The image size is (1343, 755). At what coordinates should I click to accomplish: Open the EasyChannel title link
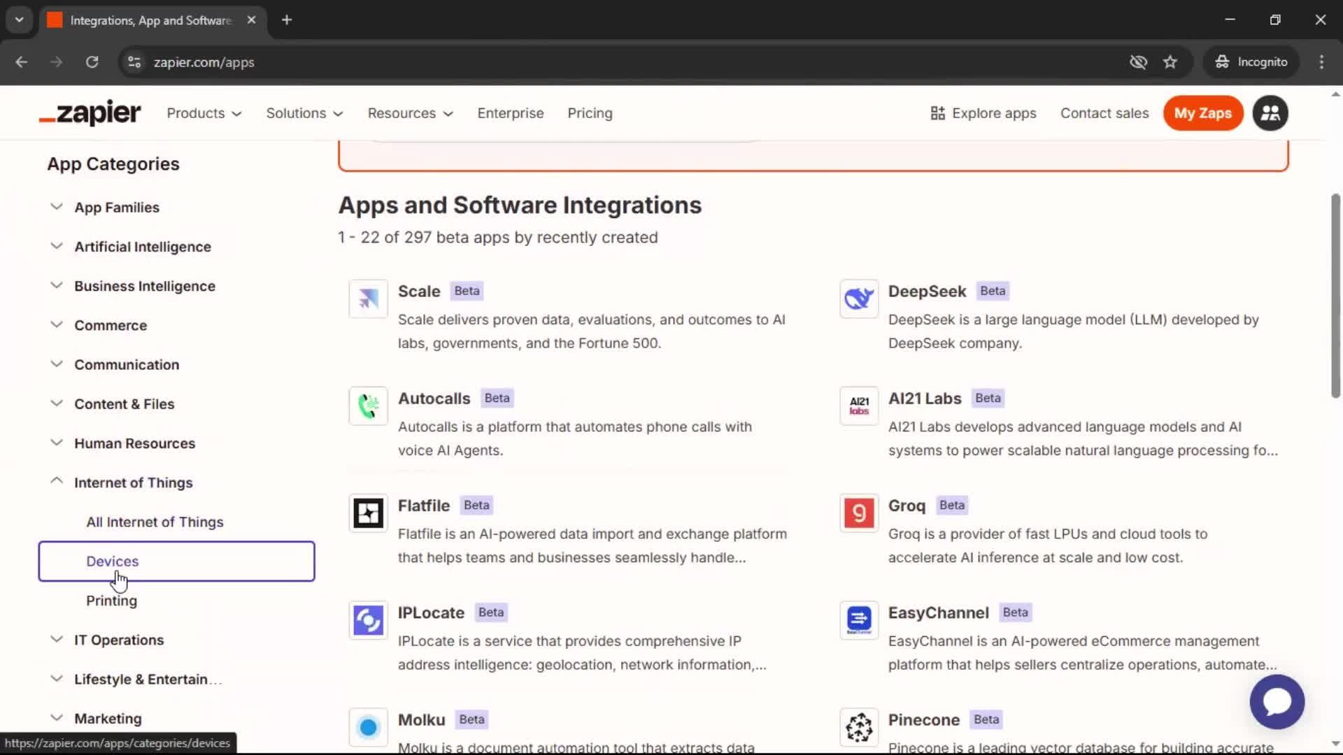(x=938, y=613)
